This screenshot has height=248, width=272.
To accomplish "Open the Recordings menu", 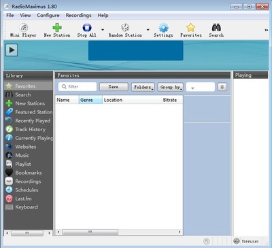I will pos(78,16).
